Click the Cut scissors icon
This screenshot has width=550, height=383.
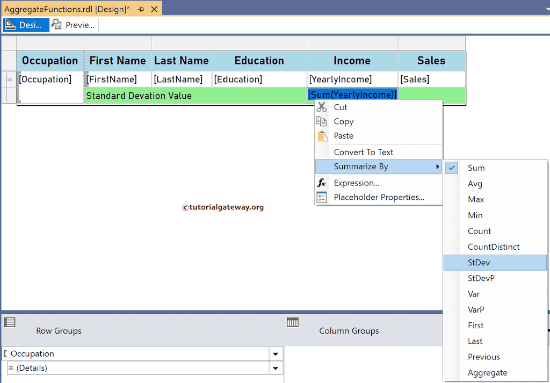point(321,107)
